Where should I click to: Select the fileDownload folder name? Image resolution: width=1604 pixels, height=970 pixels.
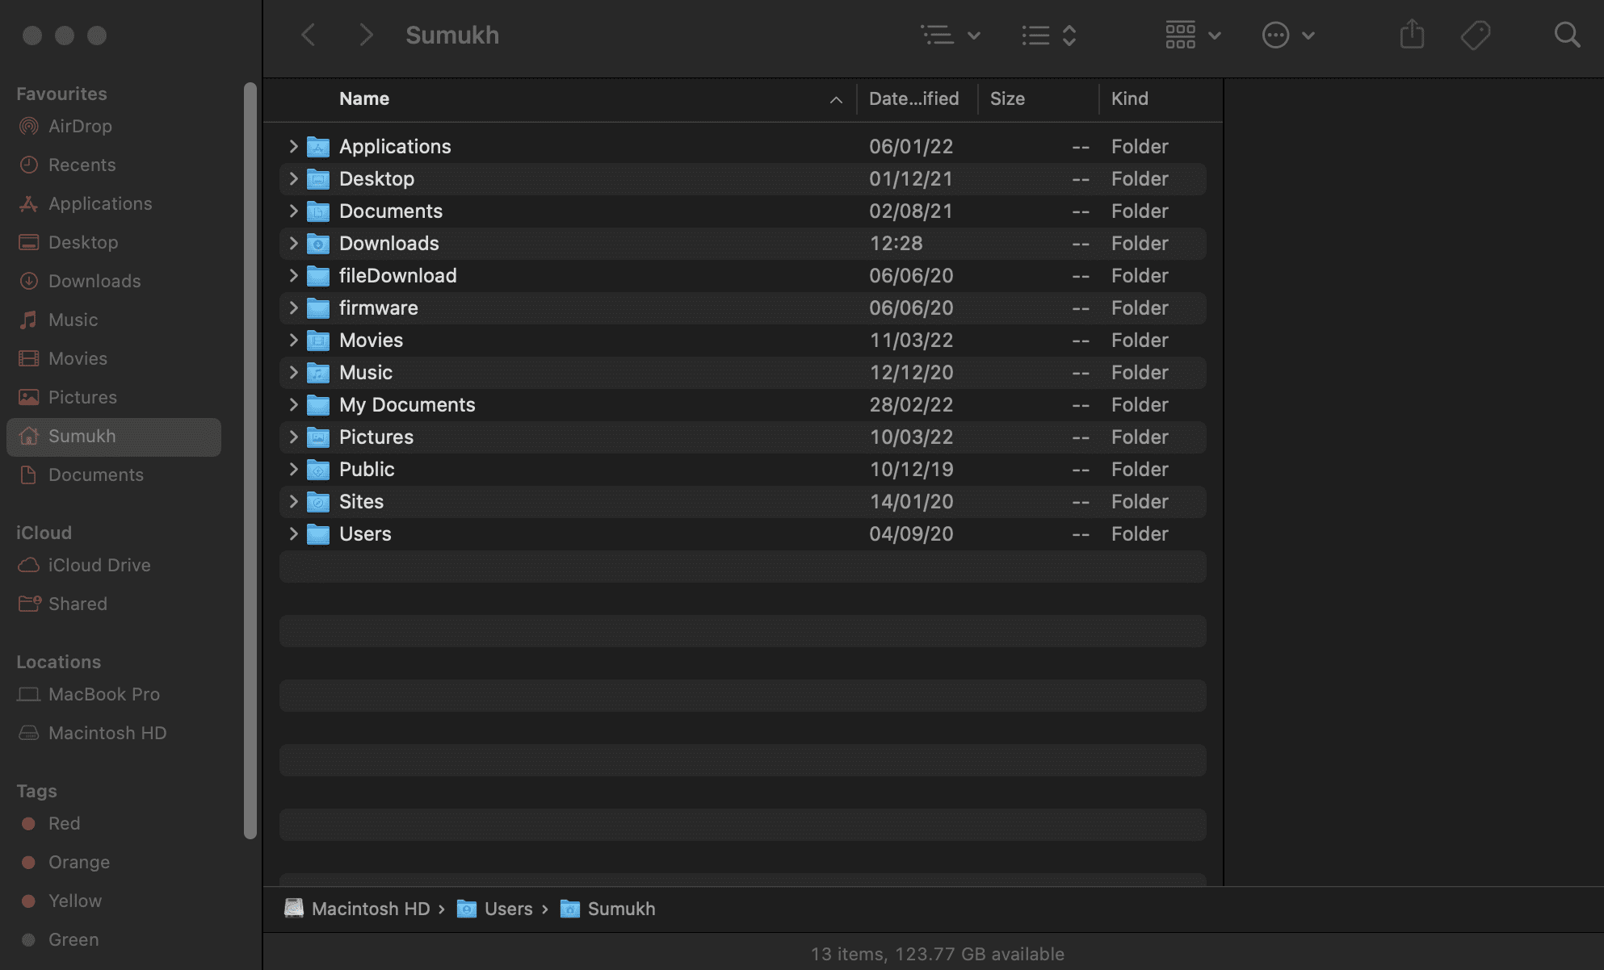tap(397, 275)
